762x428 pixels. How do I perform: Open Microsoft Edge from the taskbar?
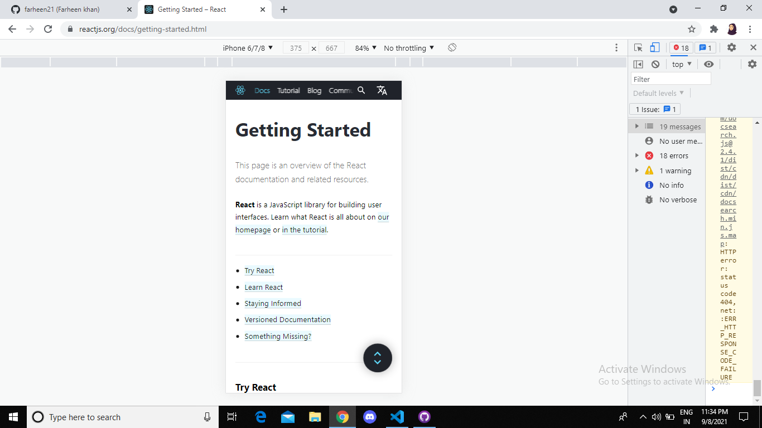(x=261, y=417)
